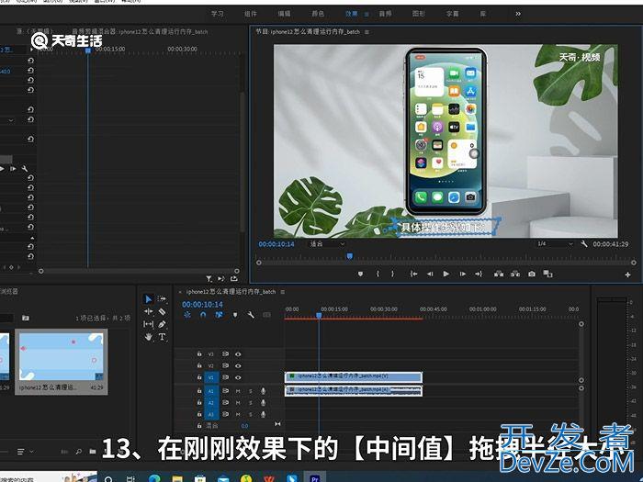643x482 pixels.
Task: Open Comparison View in Program monitor
Action: click(547, 274)
